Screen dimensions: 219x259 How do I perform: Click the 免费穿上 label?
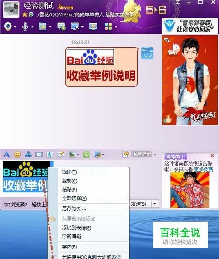pyautogui.click(x=176, y=157)
